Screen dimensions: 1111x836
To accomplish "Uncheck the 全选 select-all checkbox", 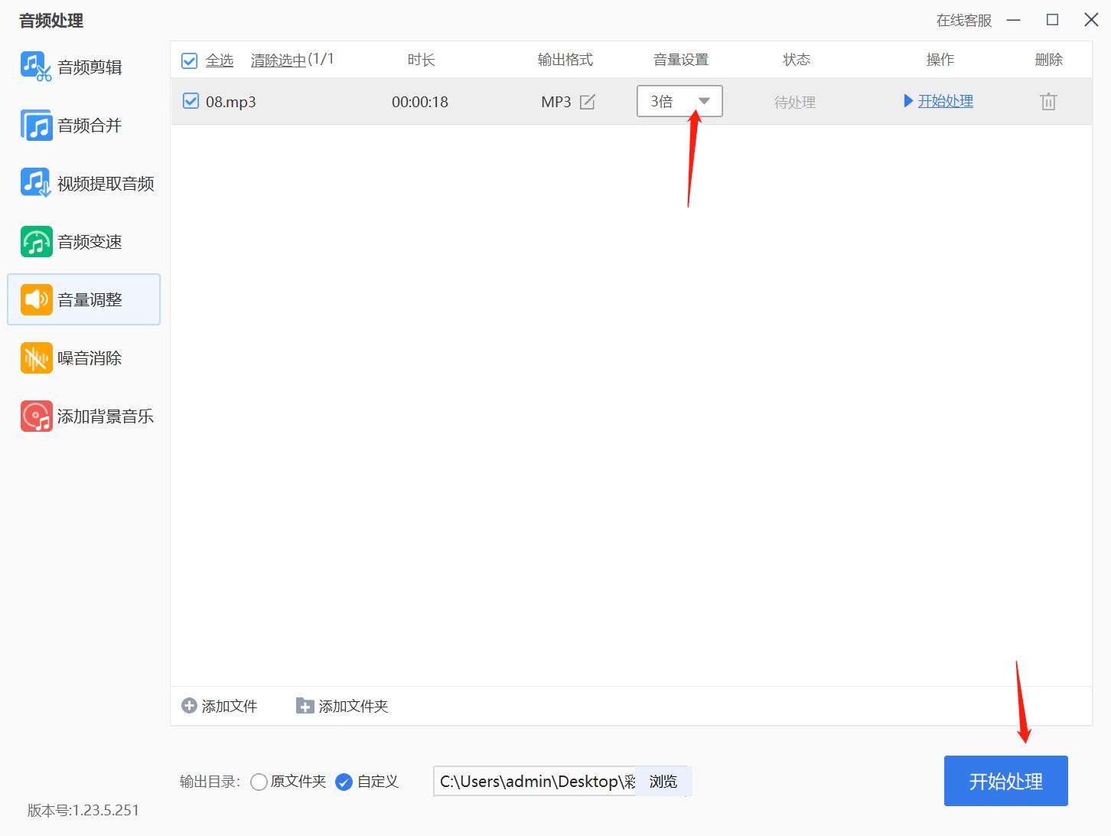I will [x=188, y=60].
